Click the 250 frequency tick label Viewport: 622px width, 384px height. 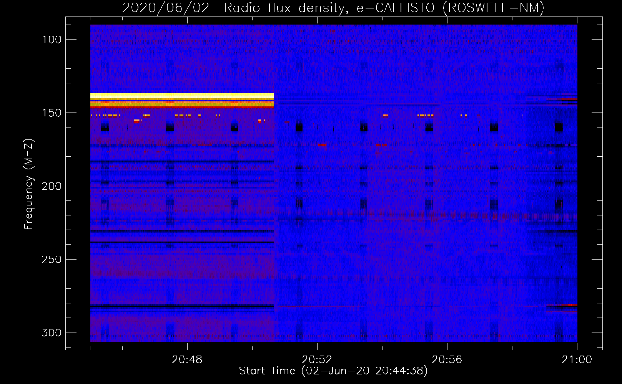(52, 260)
